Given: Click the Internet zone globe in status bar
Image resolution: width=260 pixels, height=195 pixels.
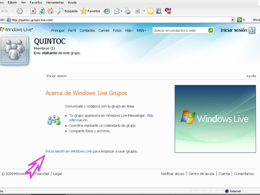Looking at the screenshot, I should click(227, 191).
